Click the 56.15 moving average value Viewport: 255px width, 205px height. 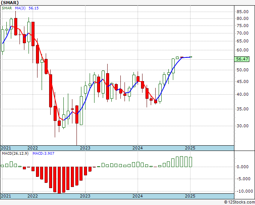(33, 8)
